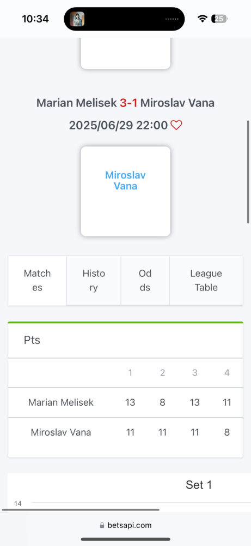Select the League Table tab
This screenshot has height=546, width=251.
pos(206,281)
